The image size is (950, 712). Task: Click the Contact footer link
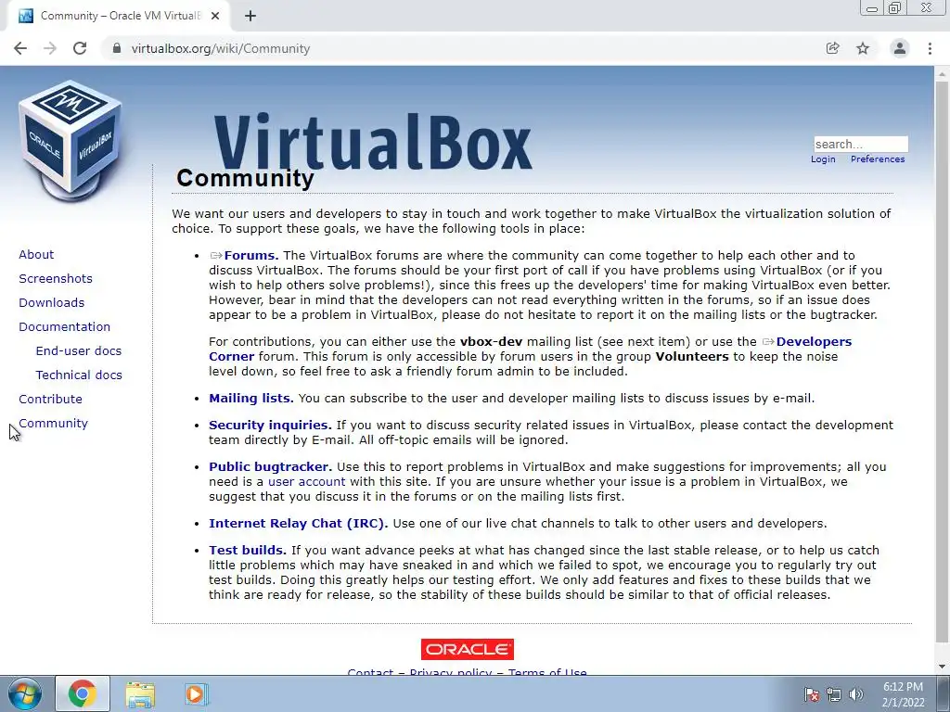pos(370,673)
